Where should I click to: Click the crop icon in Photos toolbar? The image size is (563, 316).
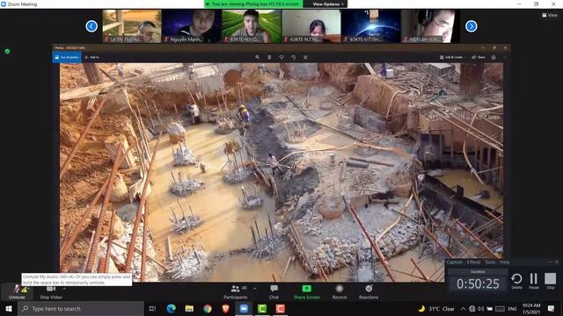(305, 57)
